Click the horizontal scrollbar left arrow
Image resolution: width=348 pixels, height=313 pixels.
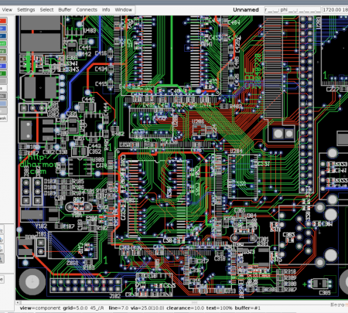point(18,302)
